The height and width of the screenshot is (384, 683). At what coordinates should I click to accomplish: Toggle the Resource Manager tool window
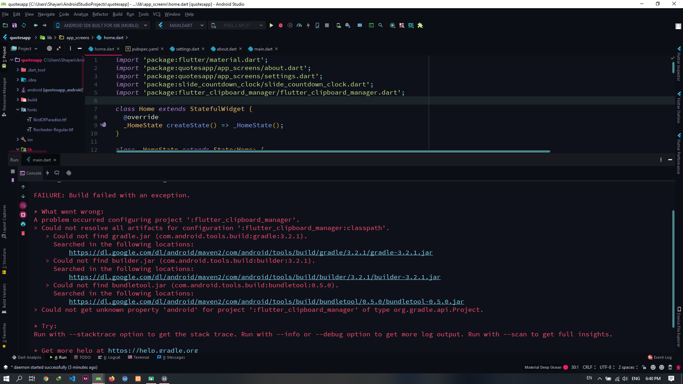[4, 97]
